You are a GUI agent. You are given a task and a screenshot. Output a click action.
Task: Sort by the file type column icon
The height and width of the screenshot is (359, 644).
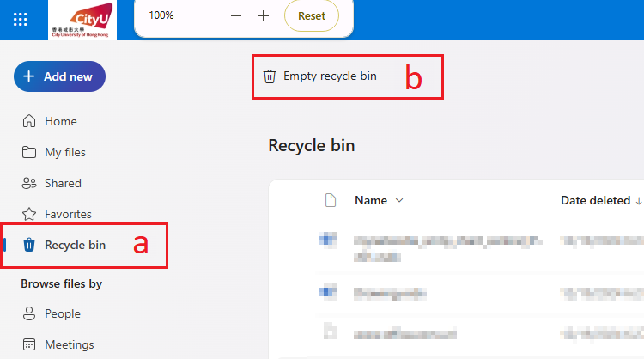[x=330, y=200]
